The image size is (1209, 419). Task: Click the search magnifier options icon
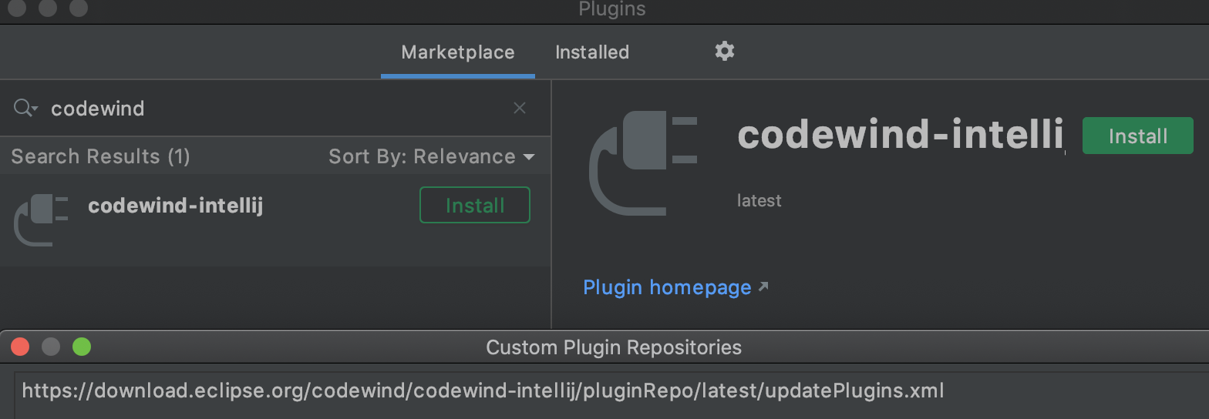pyautogui.click(x=25, y=108)
